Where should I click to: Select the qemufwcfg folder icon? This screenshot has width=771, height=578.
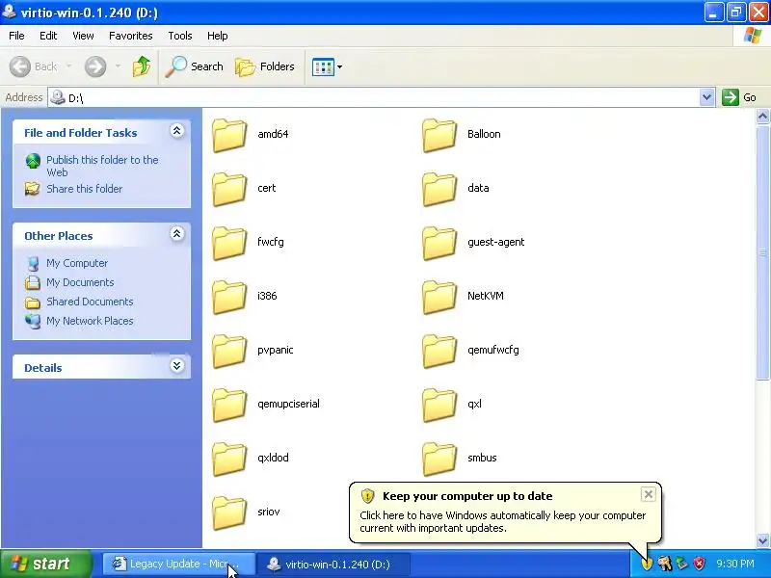tap(439, 352)
